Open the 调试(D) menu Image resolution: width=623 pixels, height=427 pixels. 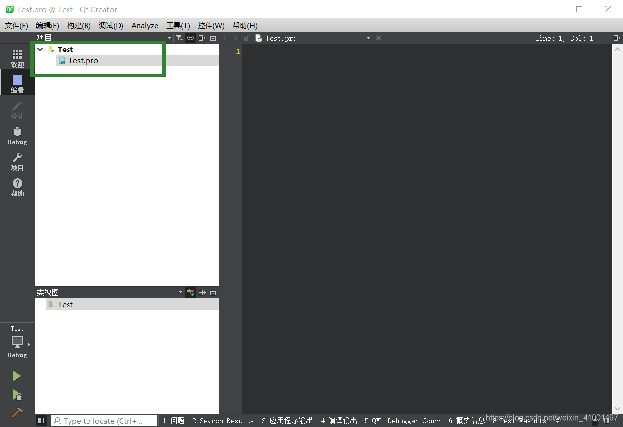tap(111, 25)
